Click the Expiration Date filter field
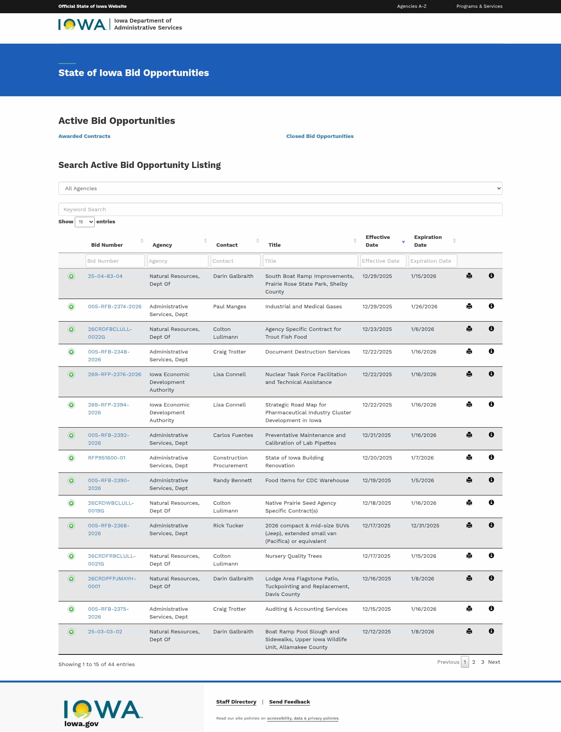Image resolution: width=561 pixels, height=732 pixels. [x=433, y=261]
